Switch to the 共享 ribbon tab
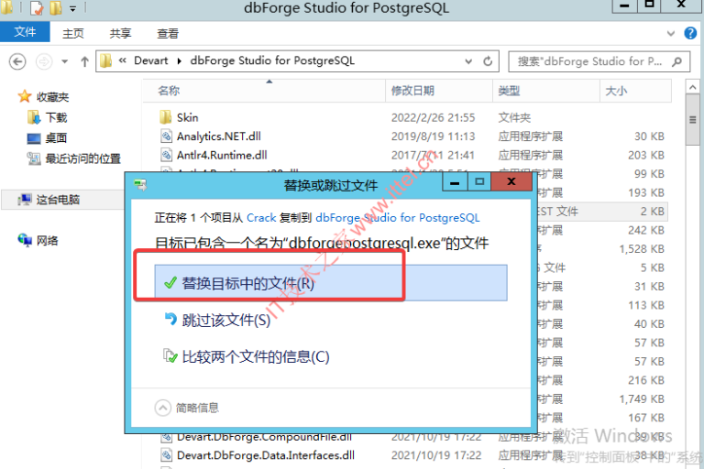 (x=120, y=33)
